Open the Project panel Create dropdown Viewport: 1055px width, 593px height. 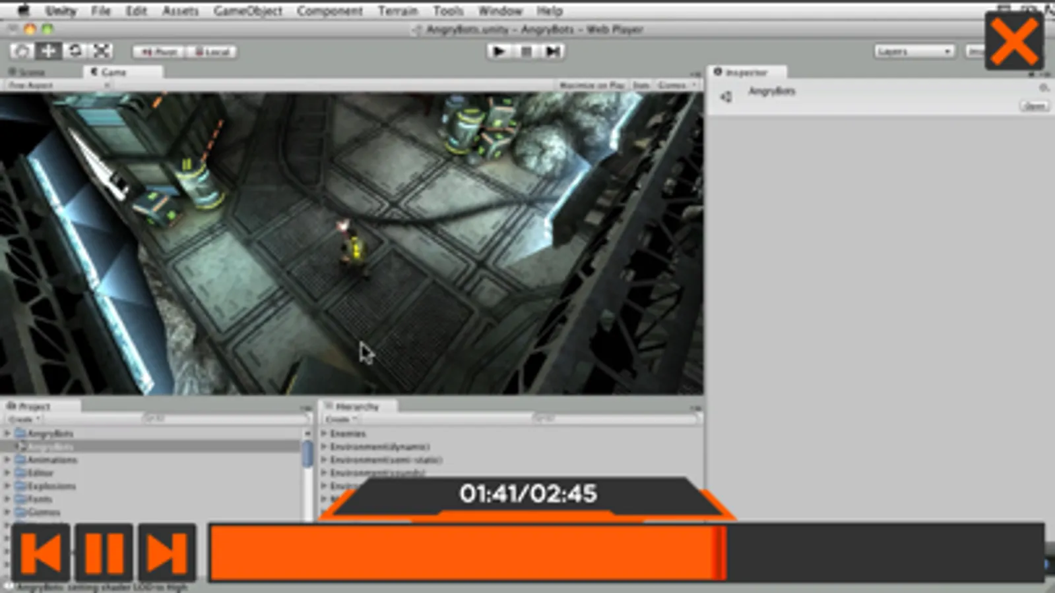(x=24, y=419)
